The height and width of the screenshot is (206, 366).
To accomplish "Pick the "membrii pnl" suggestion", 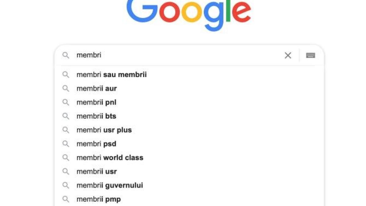I will pos(96,103).
